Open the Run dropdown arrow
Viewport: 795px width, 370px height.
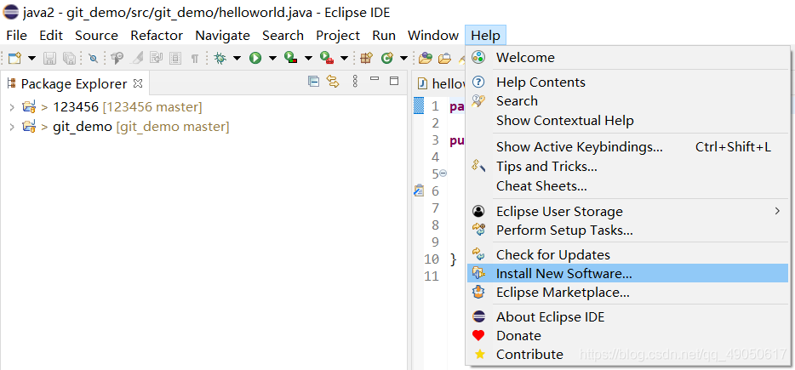tap(272, 59)
